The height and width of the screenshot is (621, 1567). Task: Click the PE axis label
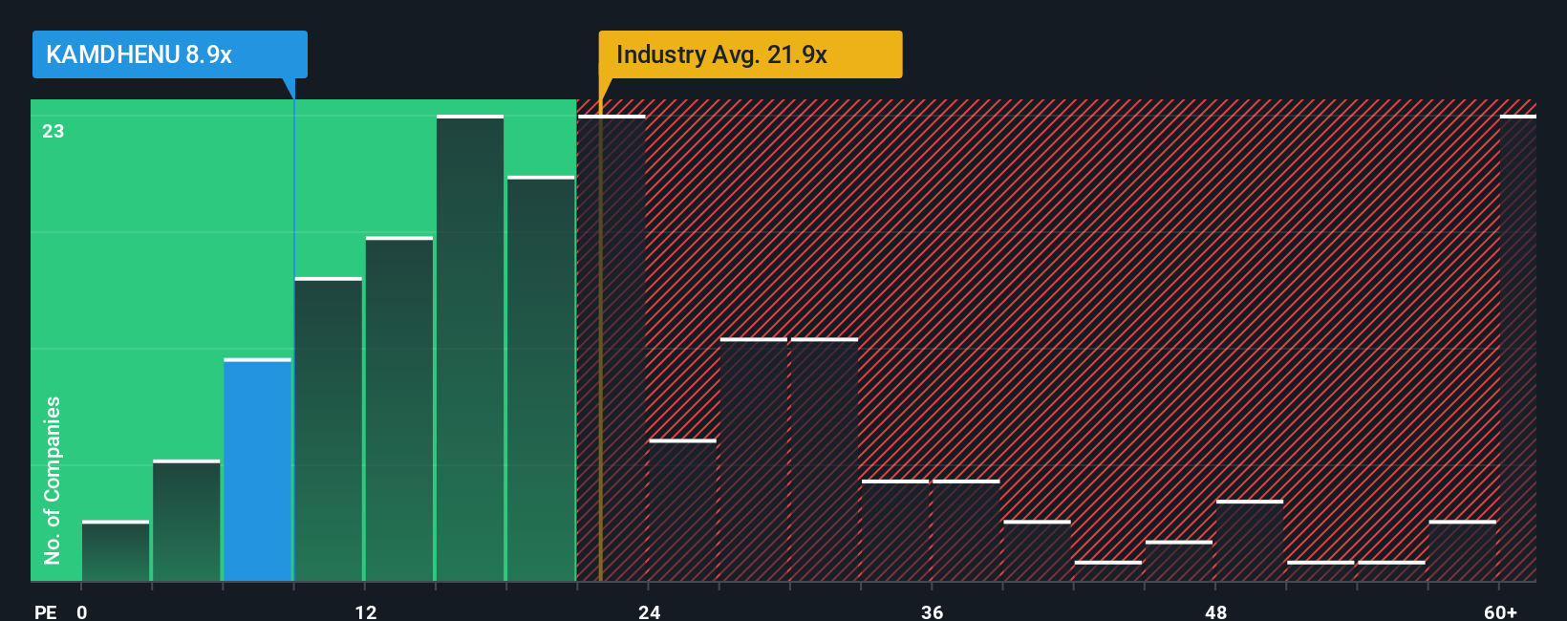tap(45, 611)
